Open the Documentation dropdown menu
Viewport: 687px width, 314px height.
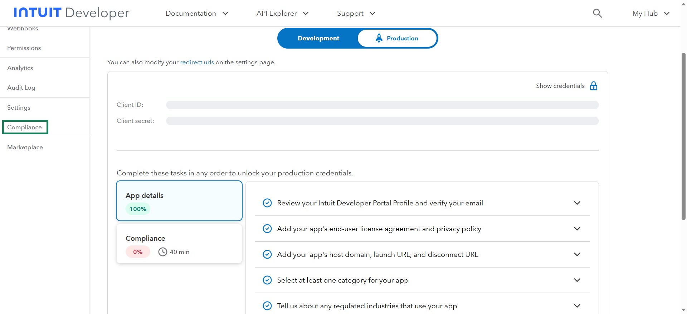tap(196, 13)
